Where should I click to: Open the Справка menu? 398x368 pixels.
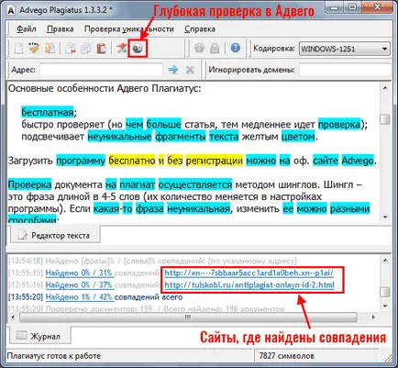click(x=200, y=29)
